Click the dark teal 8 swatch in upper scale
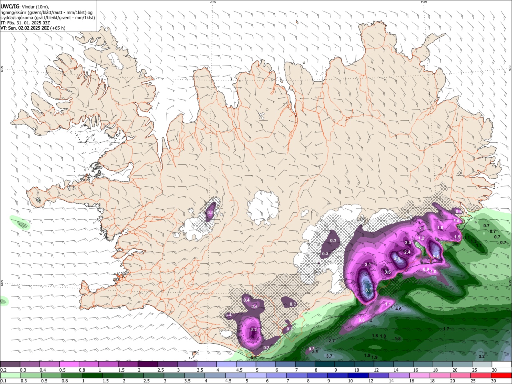The width and height of the screenshot is (512, 384). [x=324, y=364]
